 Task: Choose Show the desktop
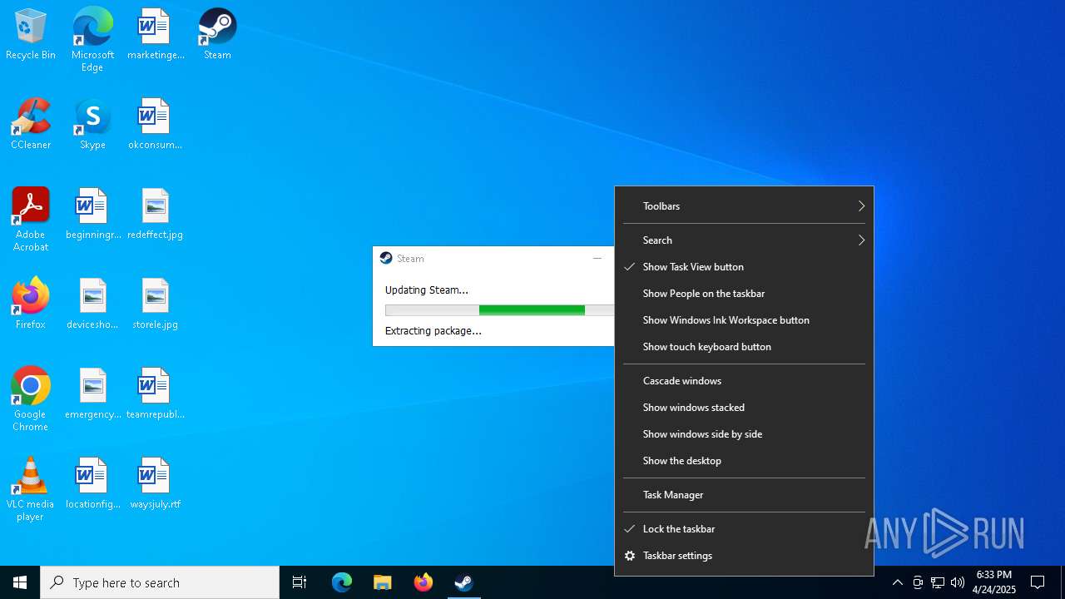tap(744, 461)
